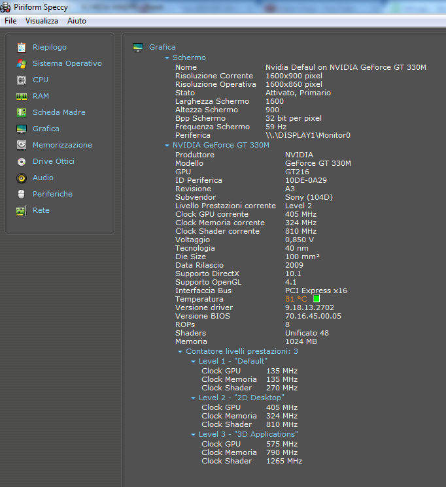446x487 pixels.
Task: Click BIOS version 70.16.45.00.05
Action: point(313,316)
